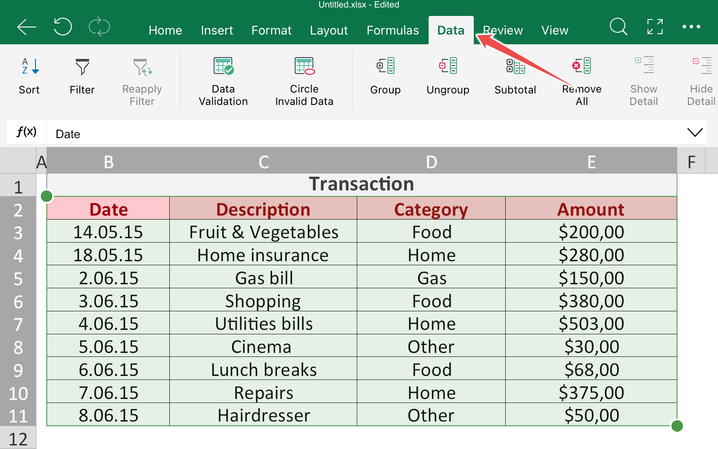Toggle full screen view mode

[x=655, y=27]
